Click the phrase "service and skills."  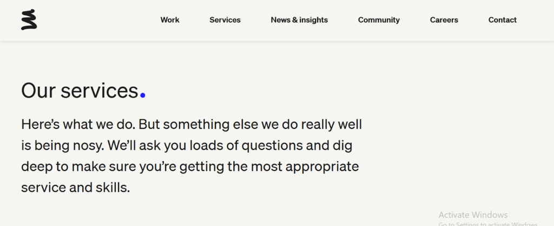point(76,188)
